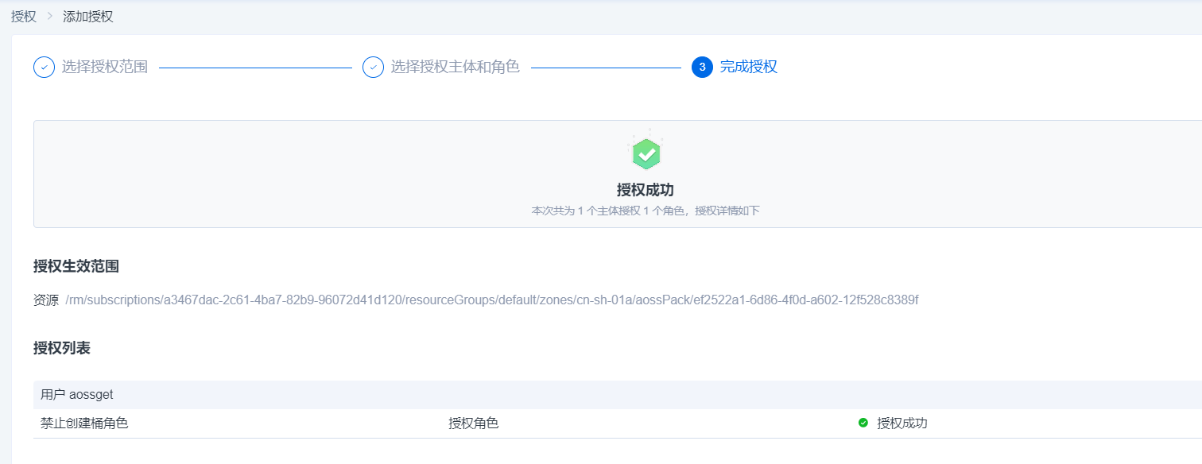
Task: Click the step two checkmark circle icon
Action: pos(373,68)
